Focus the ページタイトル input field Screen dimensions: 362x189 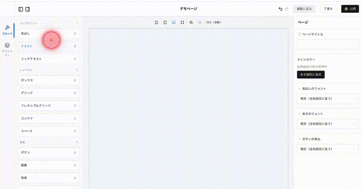coord(328,45)
